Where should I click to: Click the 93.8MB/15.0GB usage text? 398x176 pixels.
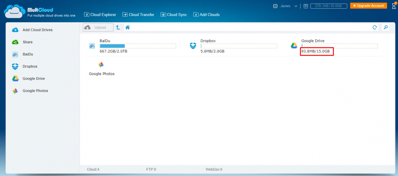tap(316, 51)
